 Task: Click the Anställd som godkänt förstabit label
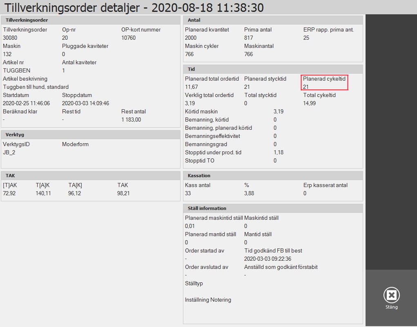(x=281, y=267)
